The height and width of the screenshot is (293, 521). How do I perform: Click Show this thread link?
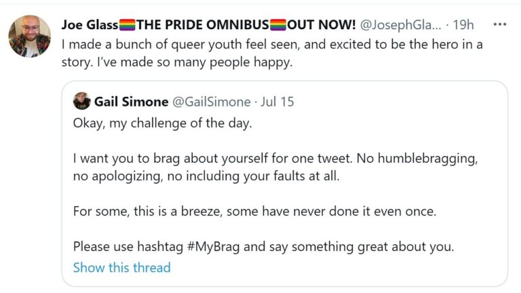121,267
